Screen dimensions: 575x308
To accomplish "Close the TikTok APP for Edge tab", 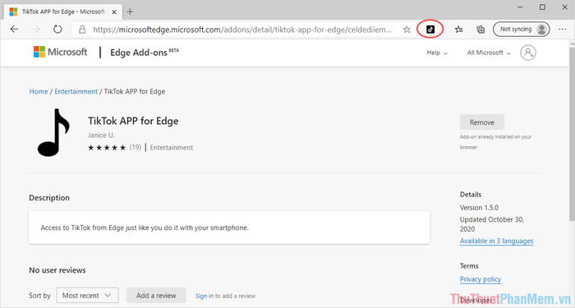I will (x=114, y=12).
